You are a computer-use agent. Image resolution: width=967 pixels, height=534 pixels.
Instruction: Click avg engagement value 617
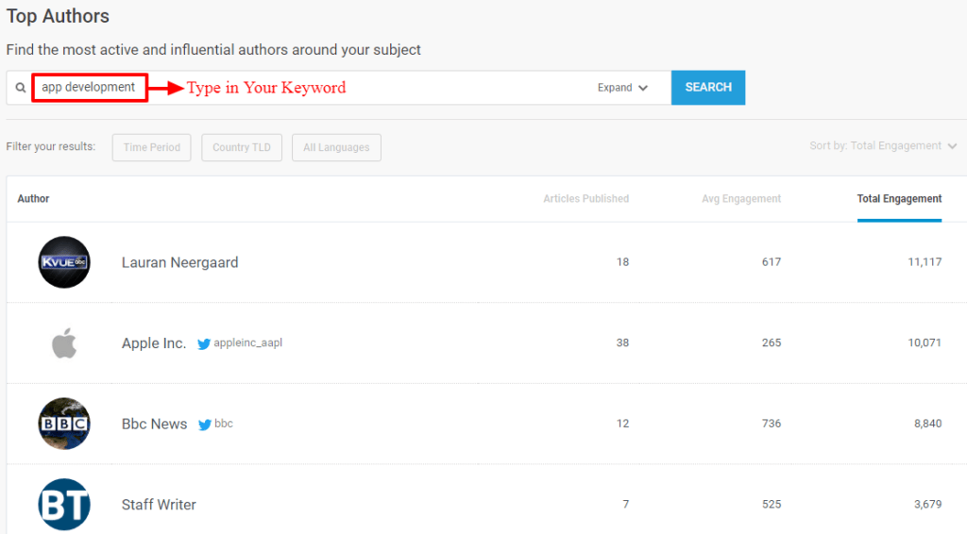771,261
